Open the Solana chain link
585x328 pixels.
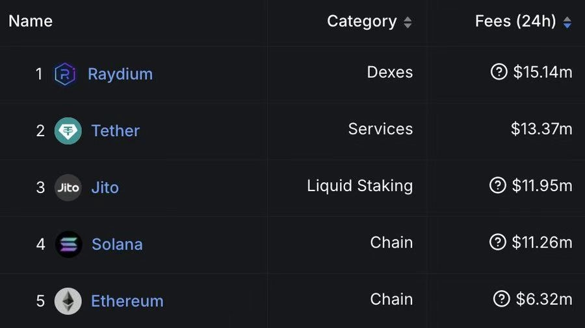coord(117,244)
